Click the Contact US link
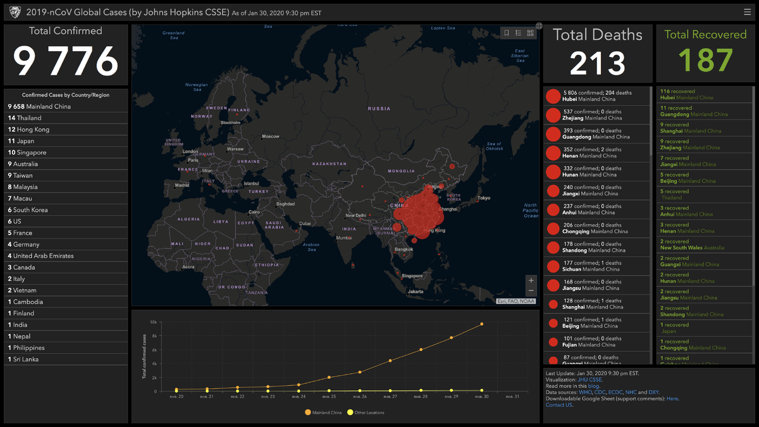 [x=558, y=405]
